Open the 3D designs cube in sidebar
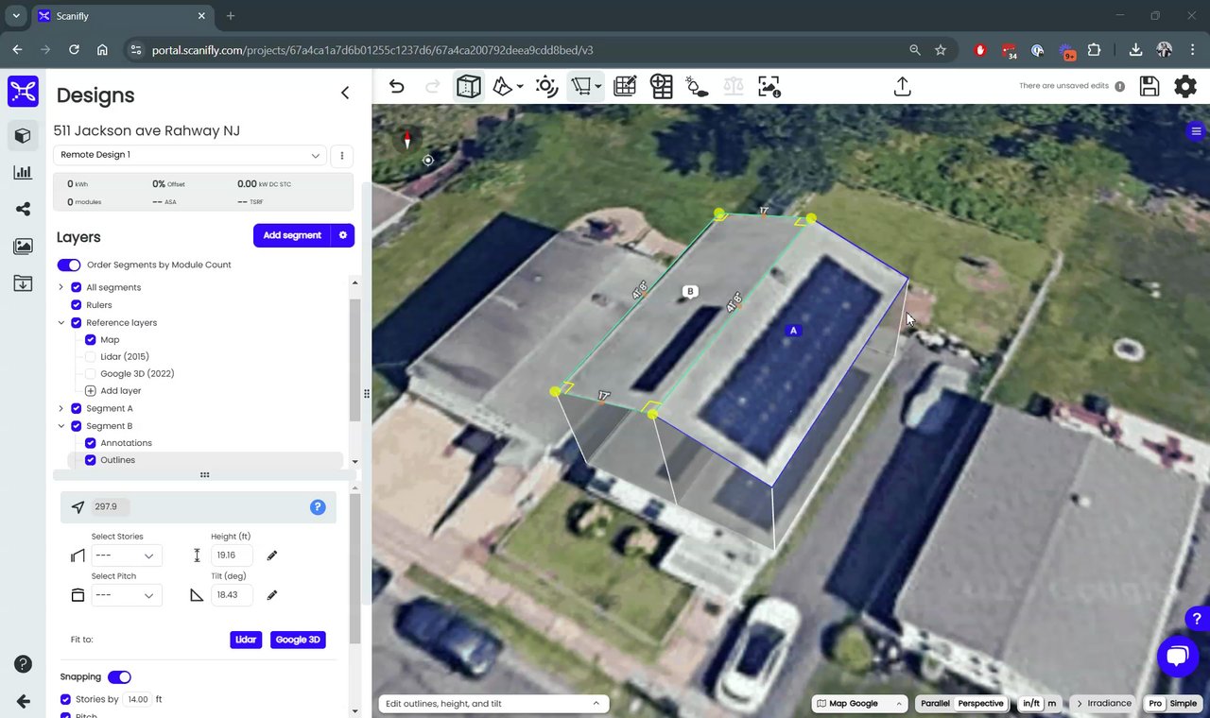Screen dimensions: 1210x718 (23, 136)
